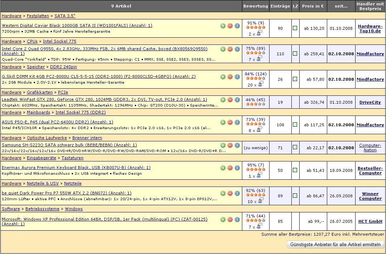Viewport: 386px width, 254px height.
Task: Remove be quiet Dark Power Pro with minus
Action: point(230,193)
